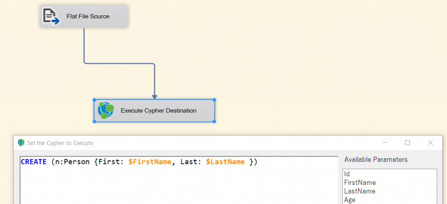Image resolution: width=447 pixels, height=204 pixels.
Task: Click the Available Parameters heading
Action: point(376,160)
